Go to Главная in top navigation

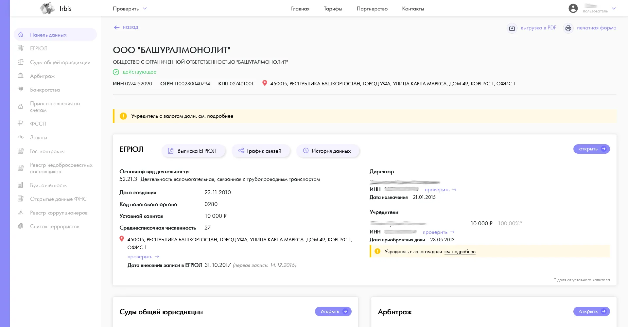300,9
